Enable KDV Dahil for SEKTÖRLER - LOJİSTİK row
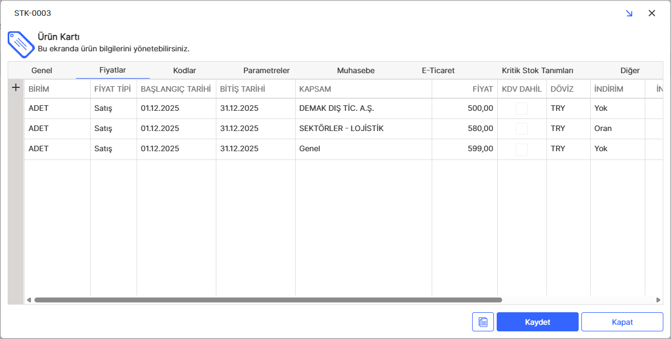 point(522,129)
